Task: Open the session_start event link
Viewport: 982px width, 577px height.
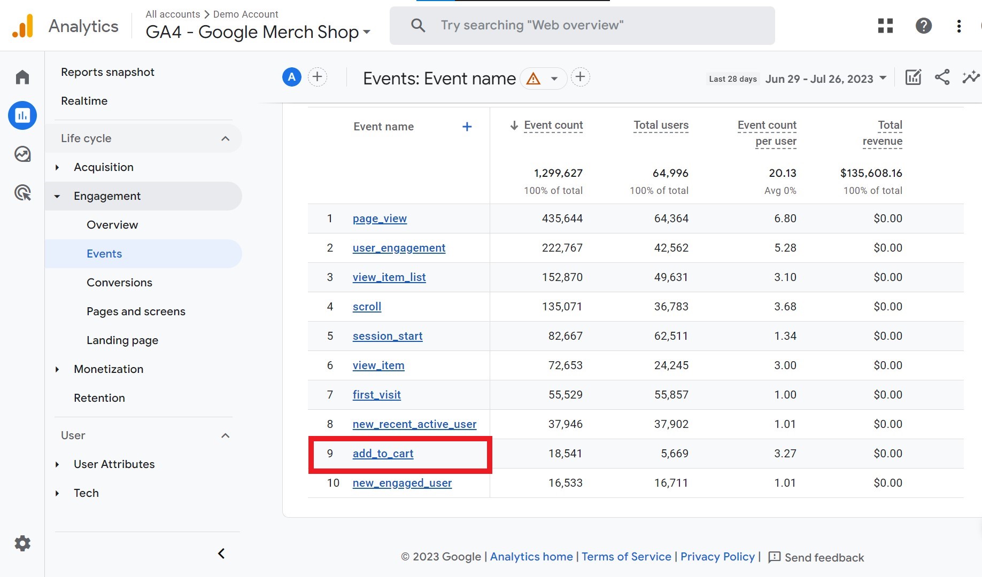Action: coord(388,336)
